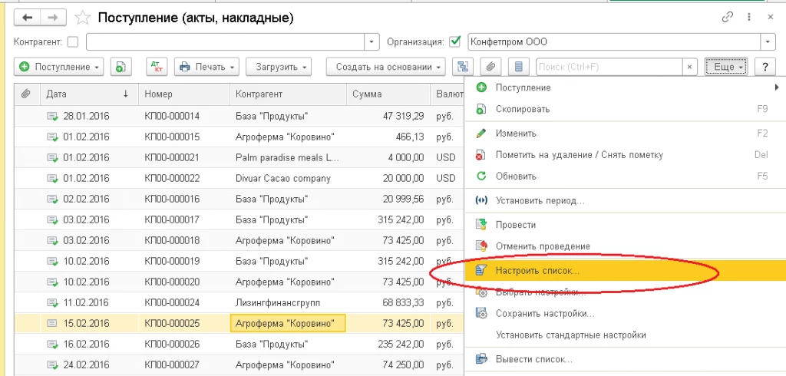Click the Организация field with Конфетпром ООО
This screenshot has height=376, width=786.
click(x=614, y=42)
